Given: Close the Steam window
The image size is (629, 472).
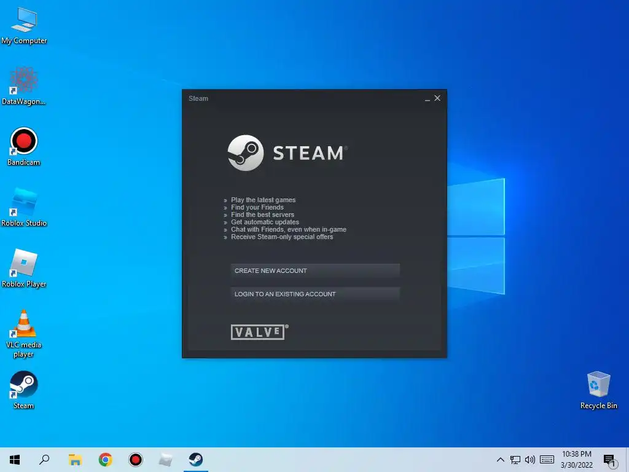Looking at the screenshot, I should pos(437,98).
